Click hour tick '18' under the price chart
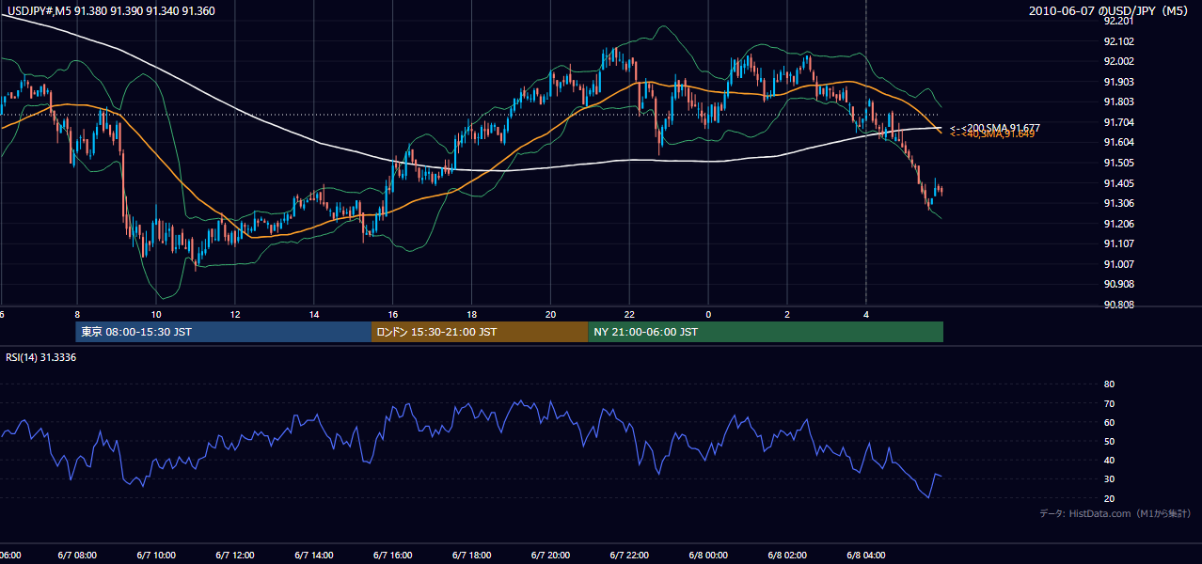 [472, 314]
